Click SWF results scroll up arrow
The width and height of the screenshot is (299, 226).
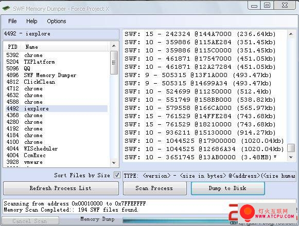coord(291,34)
